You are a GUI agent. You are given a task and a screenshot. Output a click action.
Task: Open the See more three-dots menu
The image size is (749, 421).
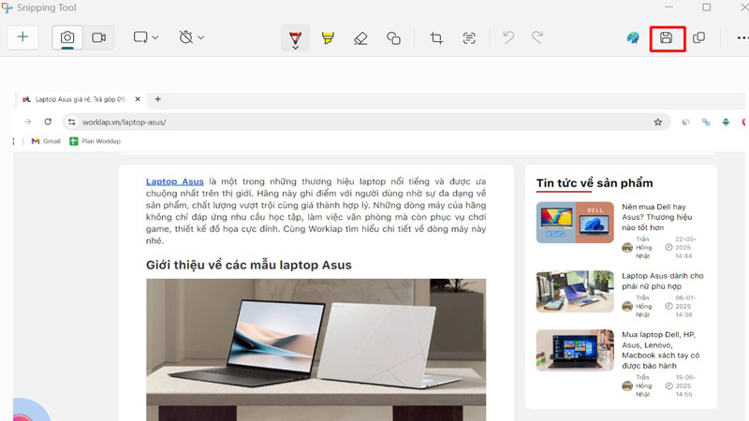click(x=742, y=37)
